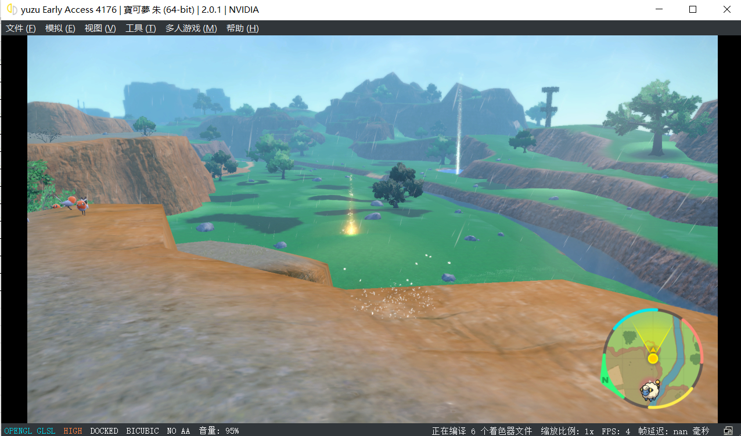Click the TAS status icon at bottom right
The width and height of the screenshot is (741, 436).
[x=728, y=431]
